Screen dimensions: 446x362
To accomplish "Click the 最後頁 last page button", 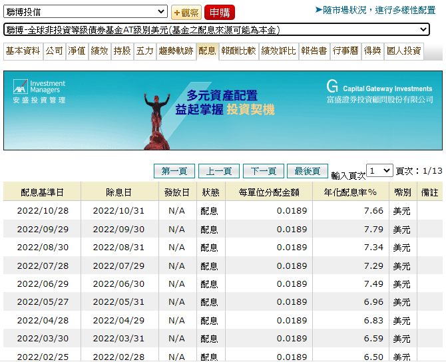I will click(308, 171).
